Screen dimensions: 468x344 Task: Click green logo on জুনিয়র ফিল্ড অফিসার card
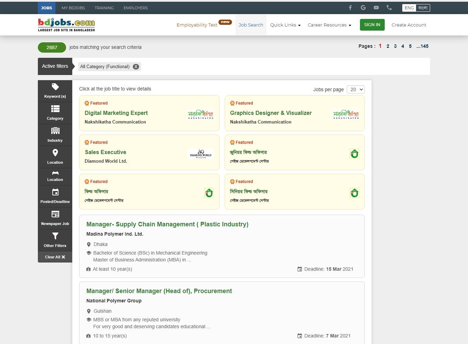(354, 154)
